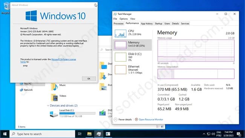Select Disk 0 (C:) performance item
The image size is (245, 138).
tap(132, 57)
